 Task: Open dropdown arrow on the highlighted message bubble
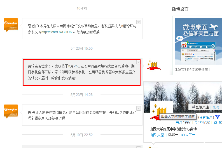click(138, 62)
